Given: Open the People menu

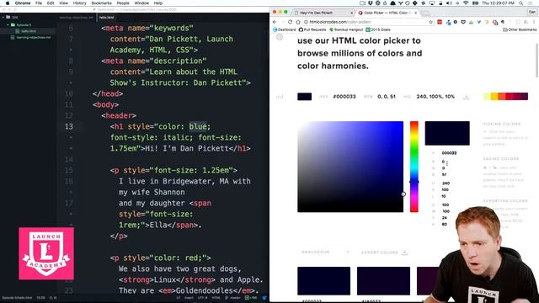Looking at the screenshot, I should coord(123,3).
